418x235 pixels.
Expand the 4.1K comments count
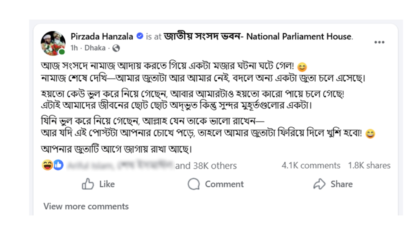click(311, 166)
